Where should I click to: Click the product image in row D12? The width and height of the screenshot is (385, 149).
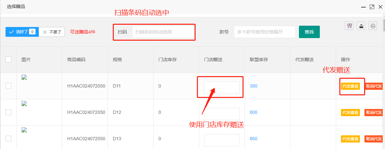point(24,104)
